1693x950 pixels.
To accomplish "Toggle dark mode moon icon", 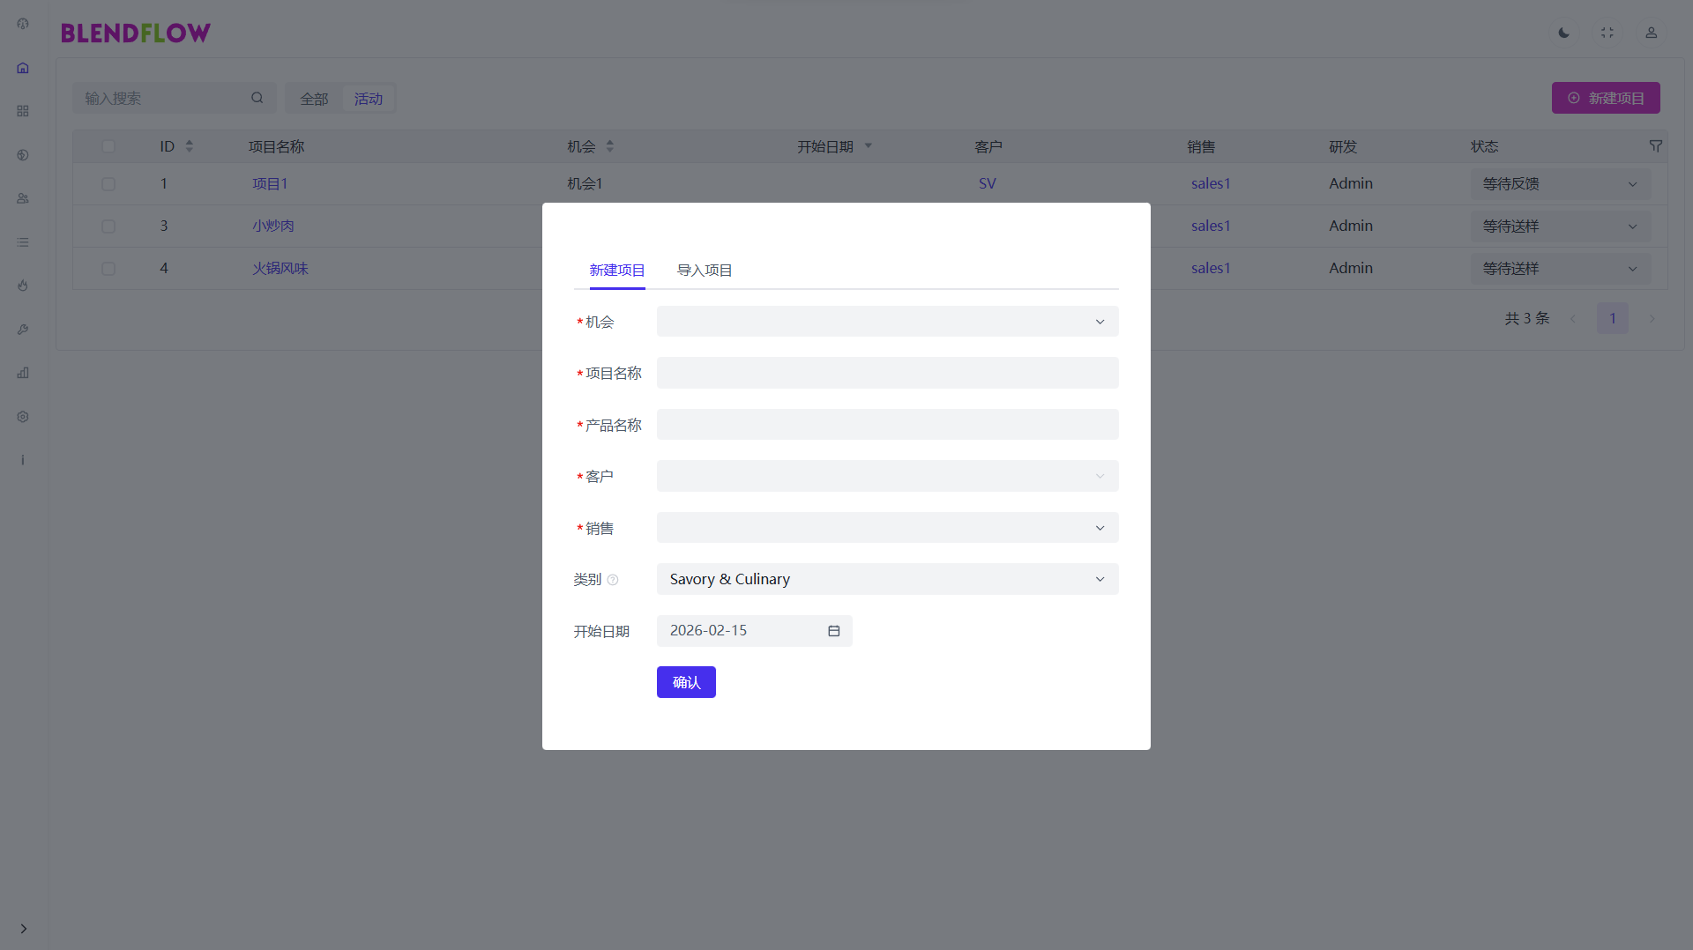I will coord(1563,33).
